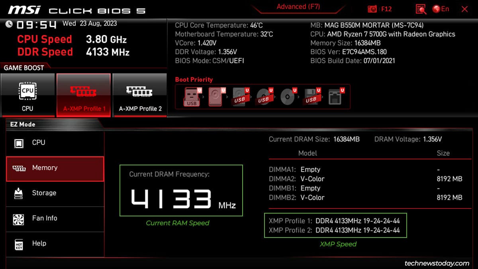The width and height of the screenshot is (478, 269).
Task: Select the plain CD/DVD boot device icon
Action: coord(288,96)
